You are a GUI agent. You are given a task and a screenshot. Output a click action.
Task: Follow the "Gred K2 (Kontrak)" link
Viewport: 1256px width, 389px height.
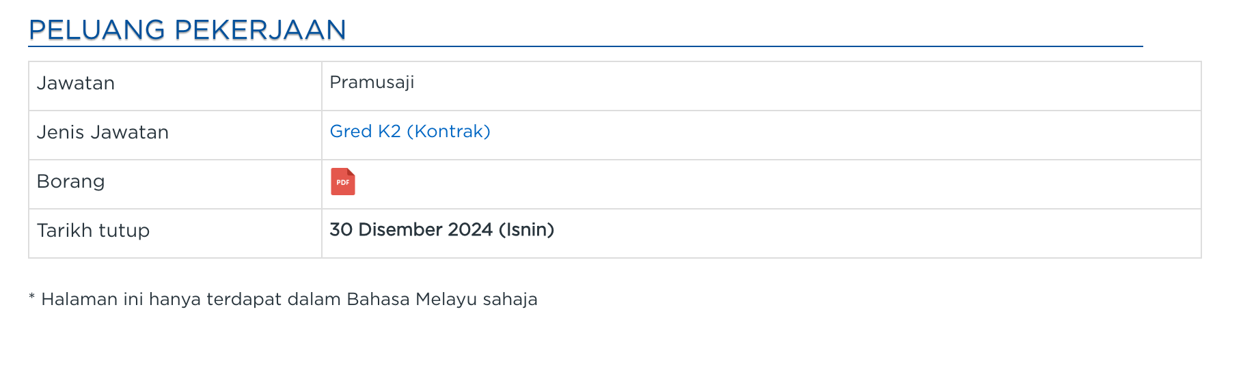pos(410,131)
